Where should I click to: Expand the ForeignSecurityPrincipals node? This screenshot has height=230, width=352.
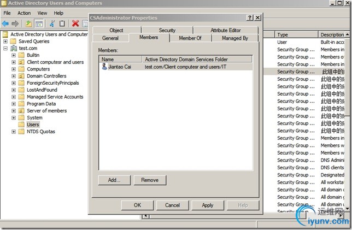pos(14,83)
